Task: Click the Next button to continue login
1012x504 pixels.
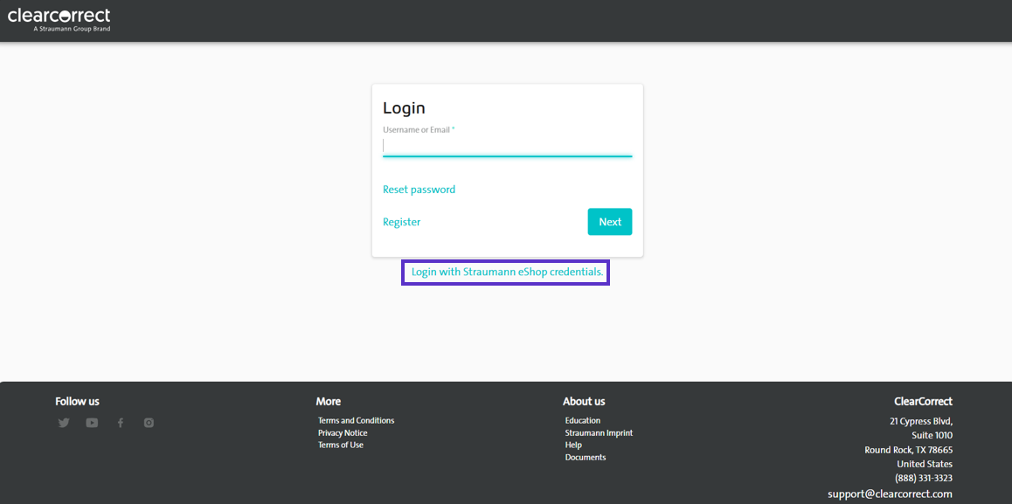Action: point(609,221)
